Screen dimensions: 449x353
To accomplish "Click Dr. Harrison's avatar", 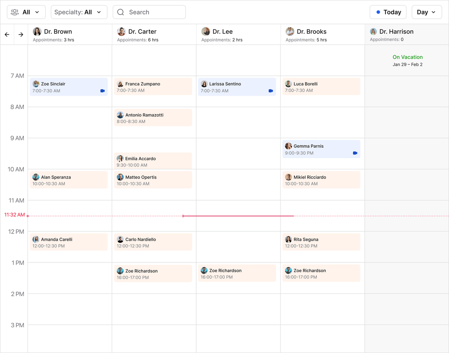I will click(x=373, y=32).
